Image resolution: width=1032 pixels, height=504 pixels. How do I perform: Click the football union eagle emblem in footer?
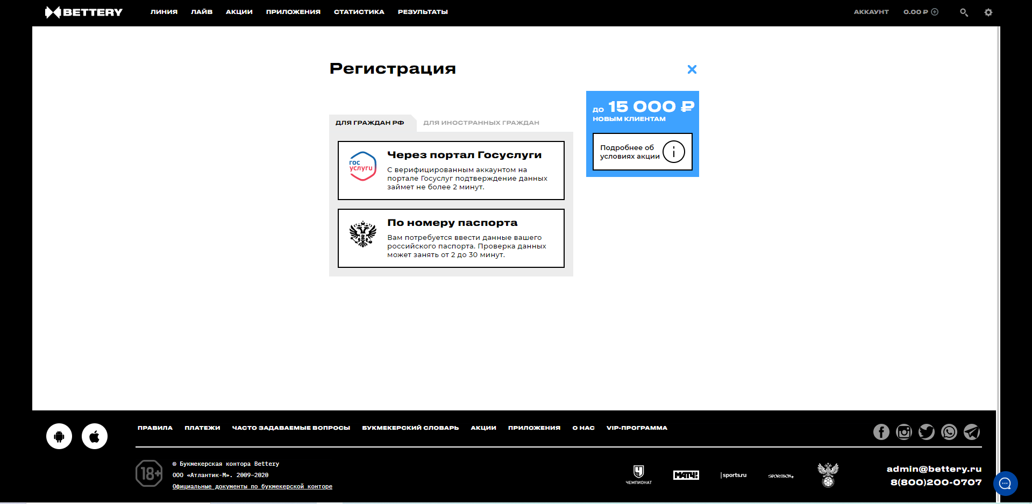828,475
